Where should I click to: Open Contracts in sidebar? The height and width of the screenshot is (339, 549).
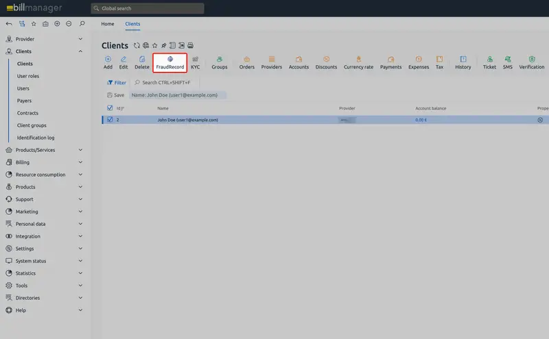pyautogui.click(x=27, y=113)
